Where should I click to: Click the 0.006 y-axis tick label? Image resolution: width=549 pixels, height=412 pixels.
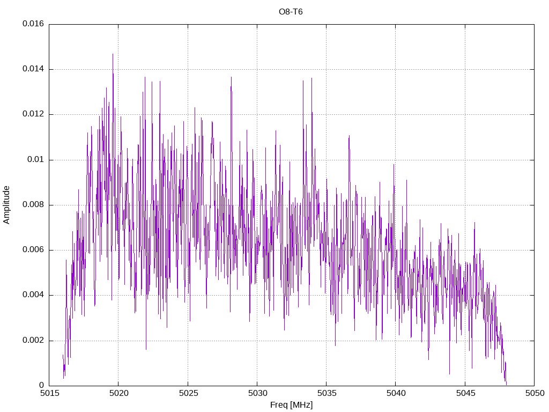[x=33, y=249]
